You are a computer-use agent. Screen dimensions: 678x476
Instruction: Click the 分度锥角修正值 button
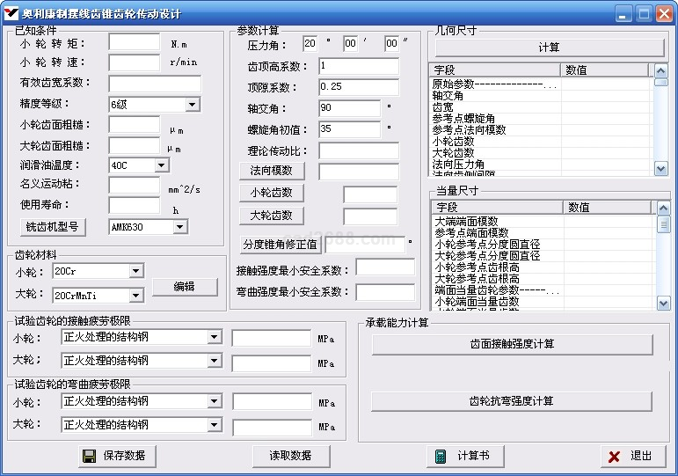[x=281, y=245]
